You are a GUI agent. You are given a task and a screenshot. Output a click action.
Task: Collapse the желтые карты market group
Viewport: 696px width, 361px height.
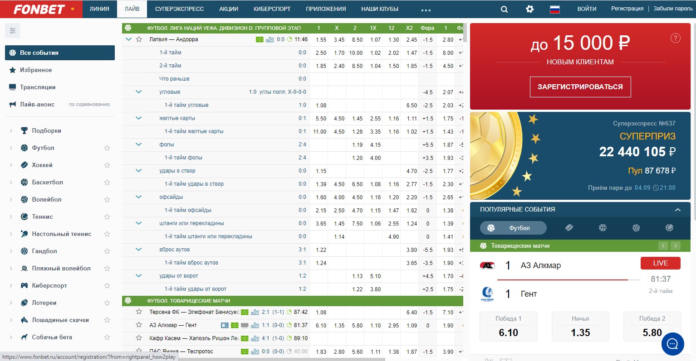point(139,118)
